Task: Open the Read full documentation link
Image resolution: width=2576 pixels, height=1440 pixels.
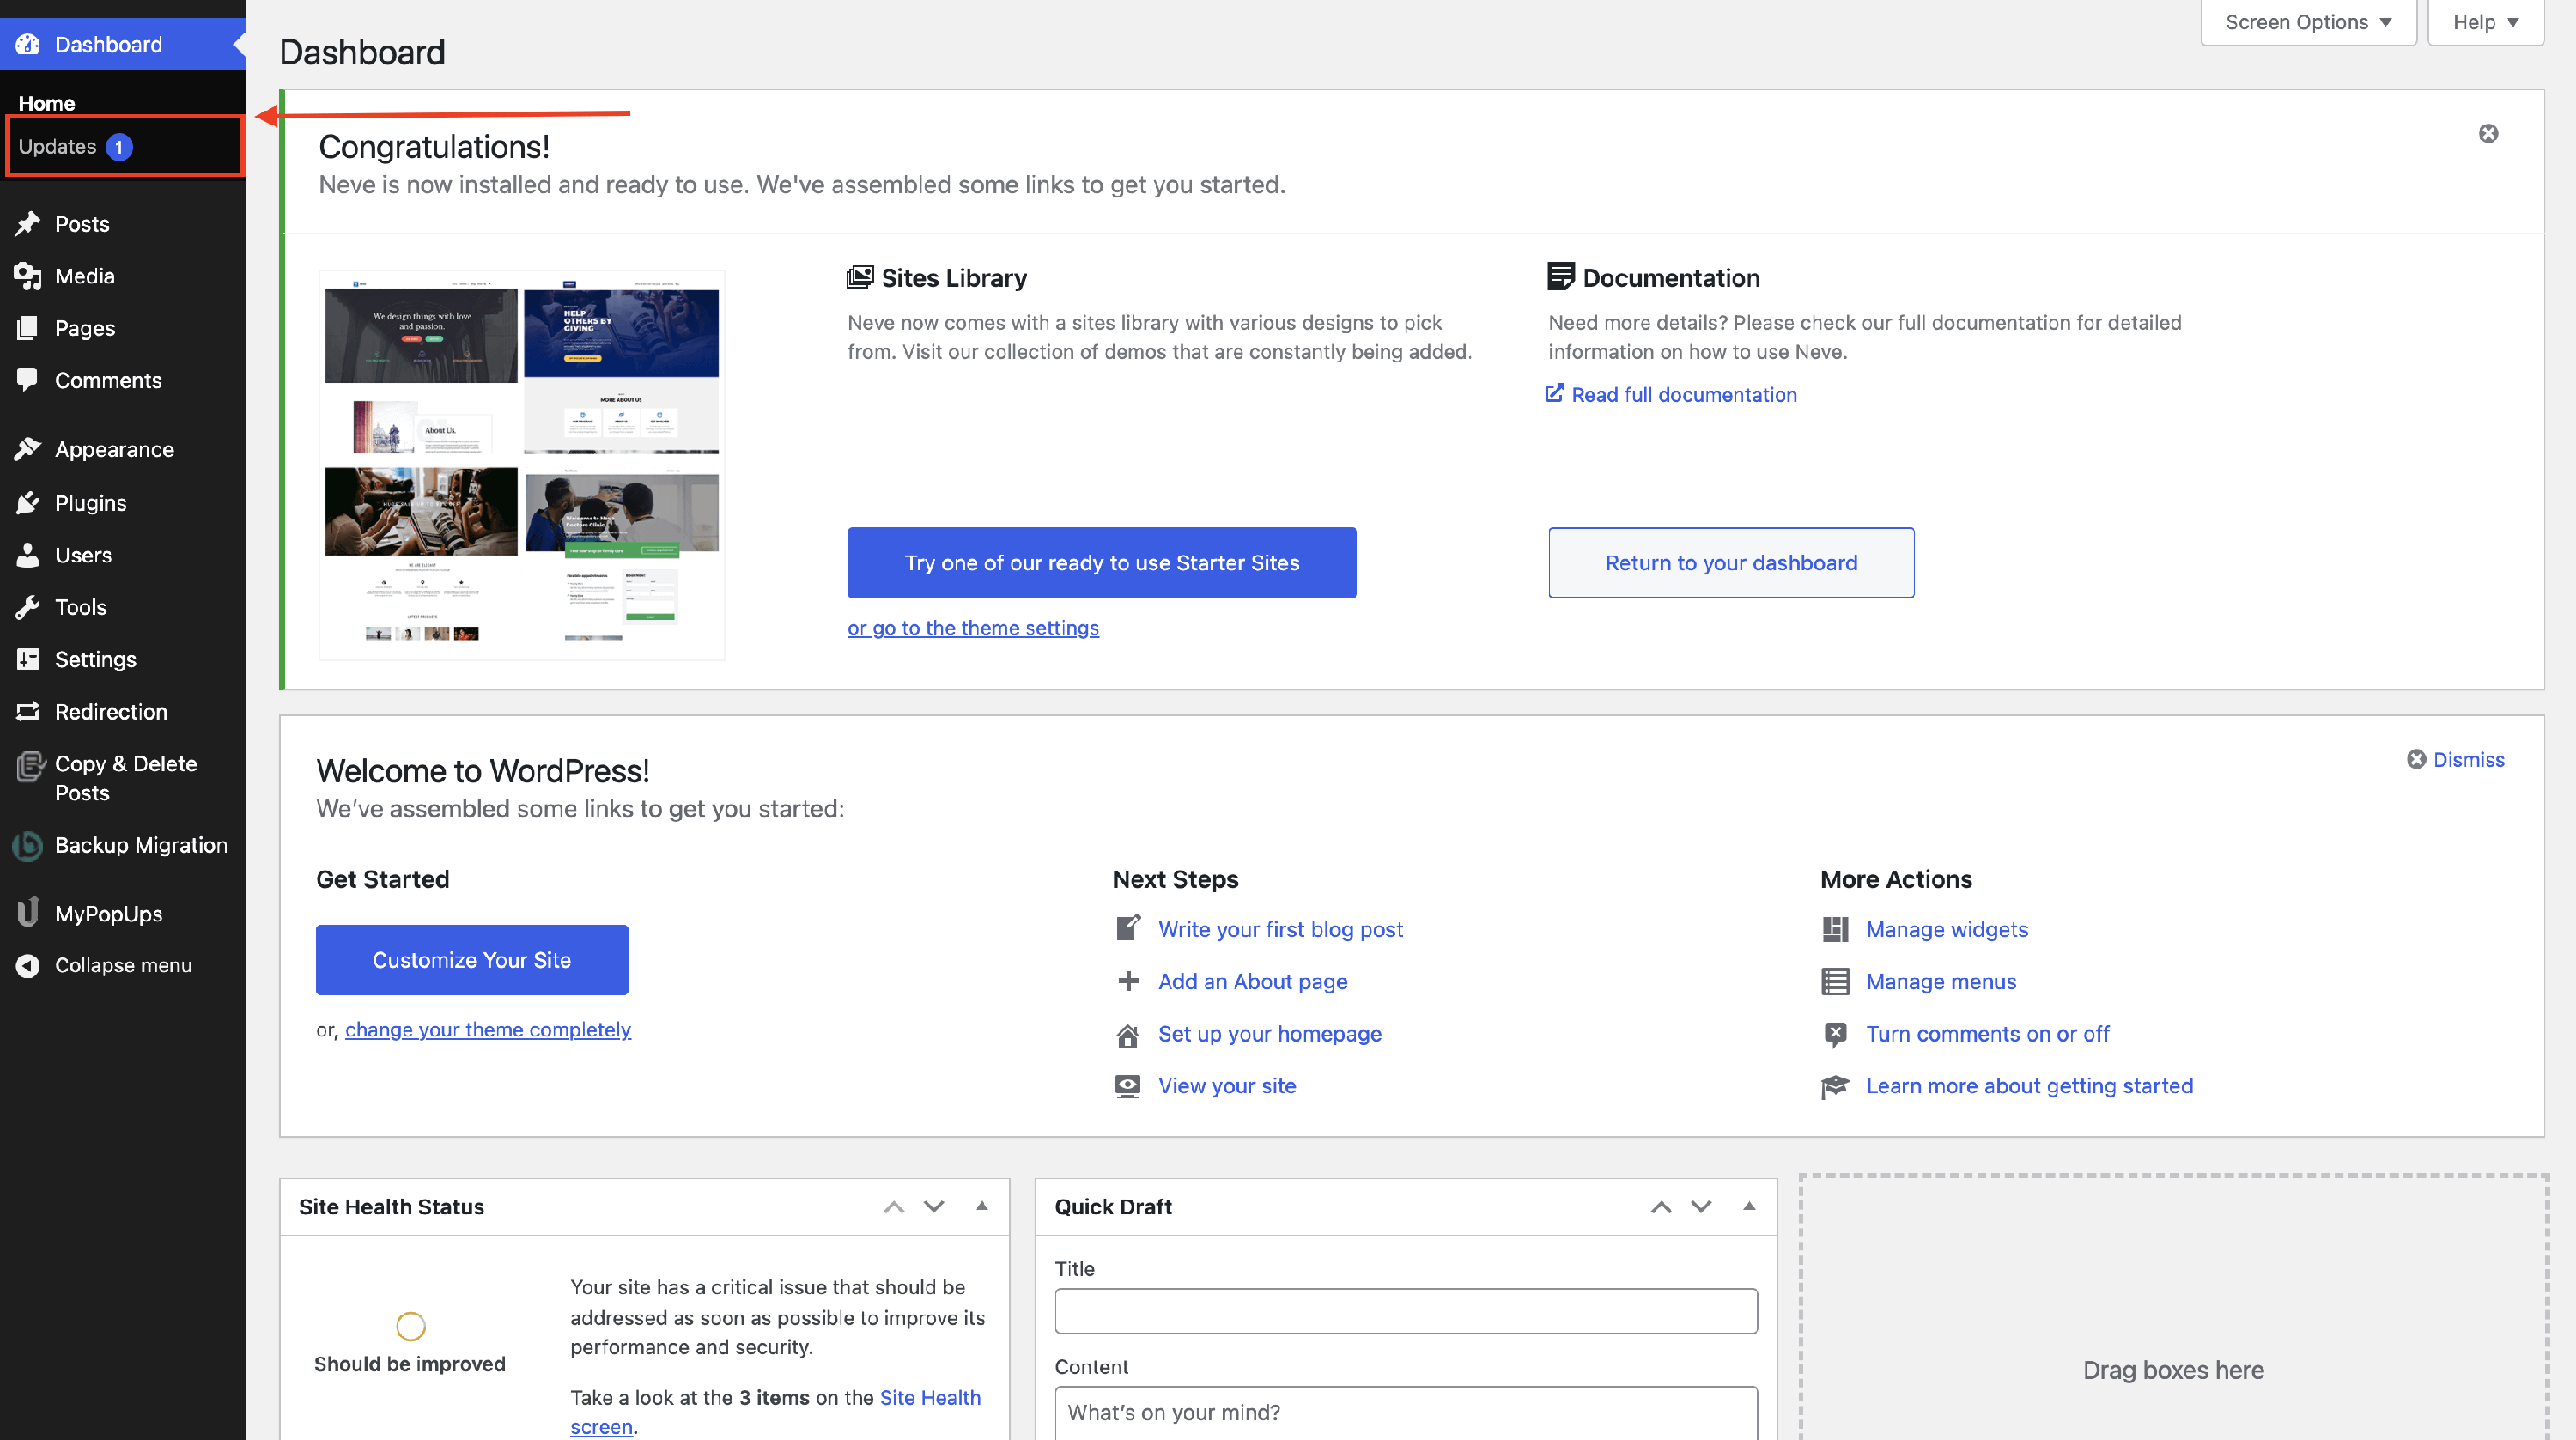Action: 1683,395
